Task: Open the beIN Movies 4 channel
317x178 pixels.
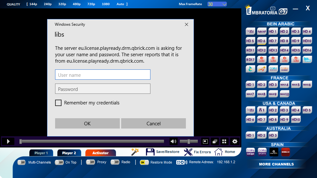Action: point(296,60)
